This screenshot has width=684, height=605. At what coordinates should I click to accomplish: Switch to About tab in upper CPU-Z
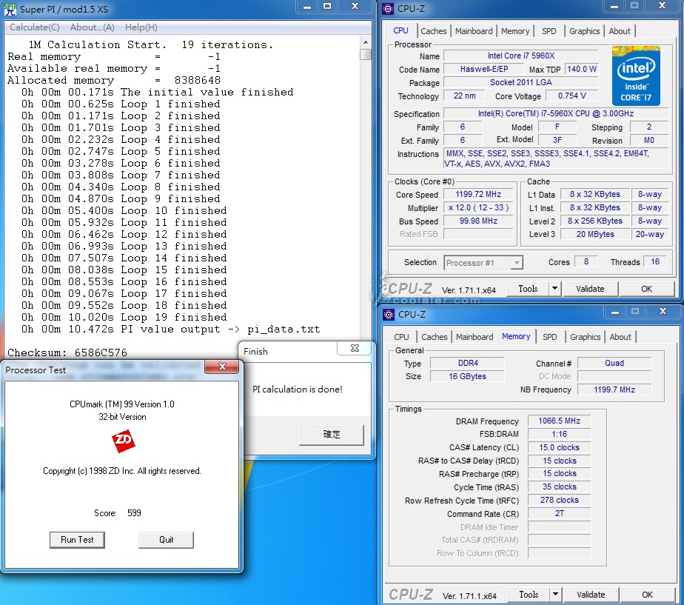click(620, 31)
